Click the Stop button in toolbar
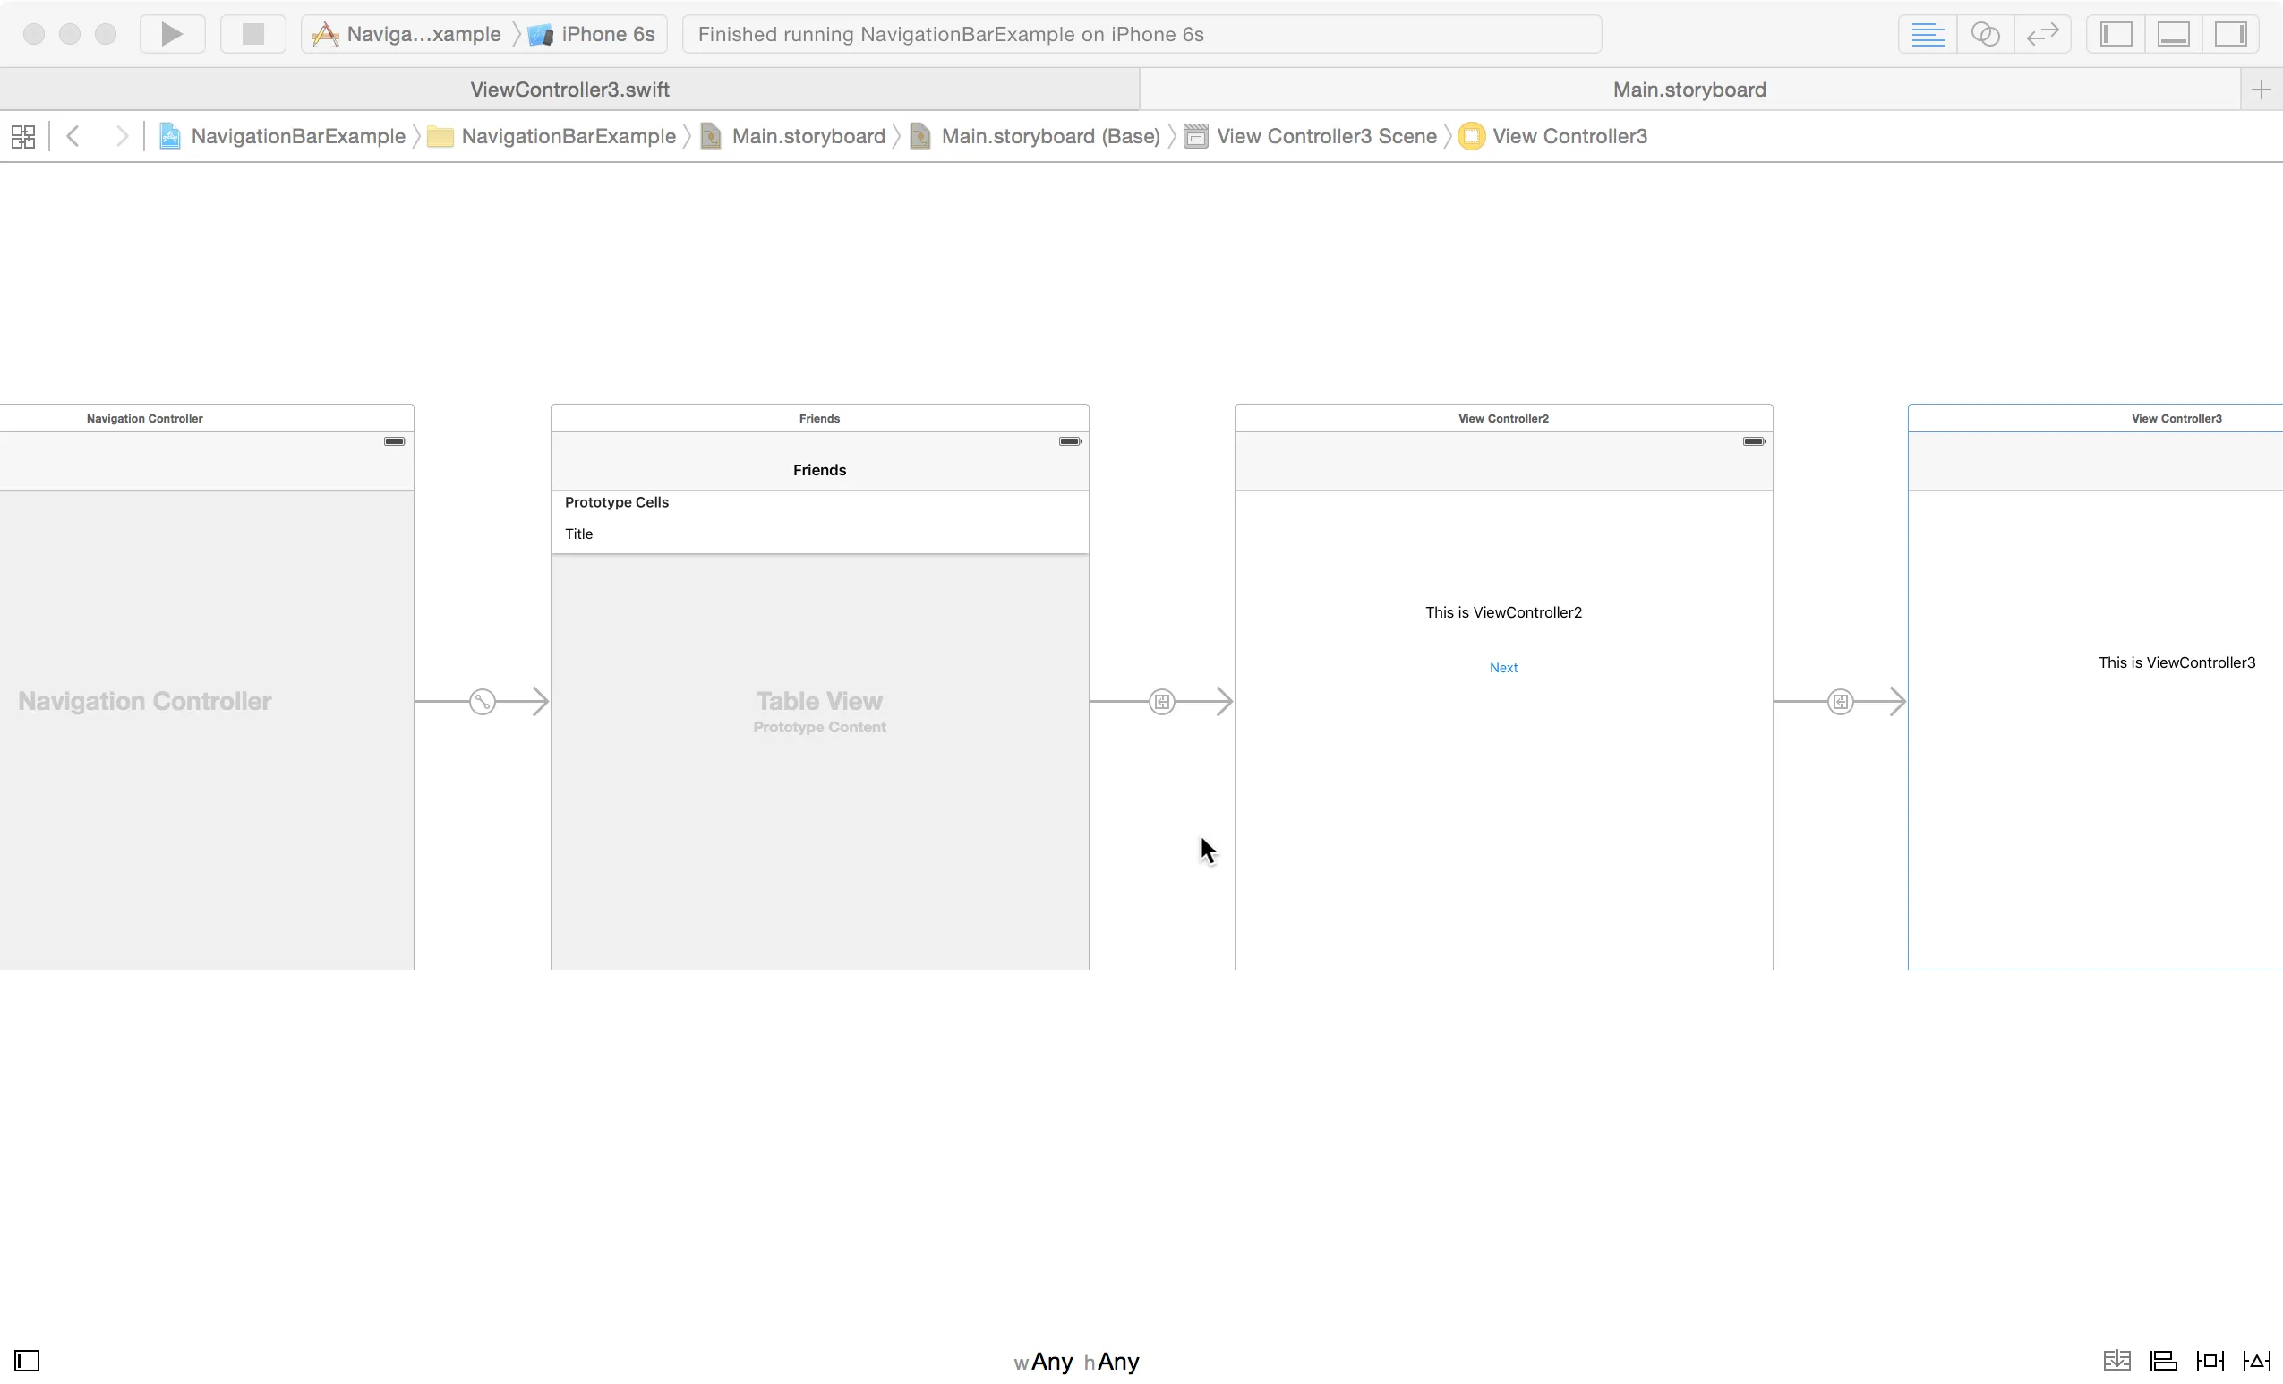The image size is (2283, 1384). tap(253, 34)
